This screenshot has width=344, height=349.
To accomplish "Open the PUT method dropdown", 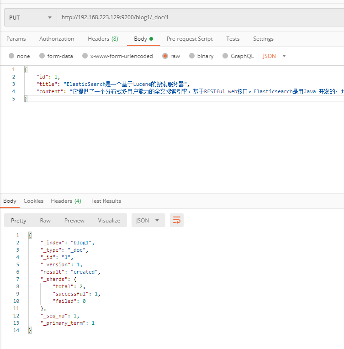I will pos(31,17).
